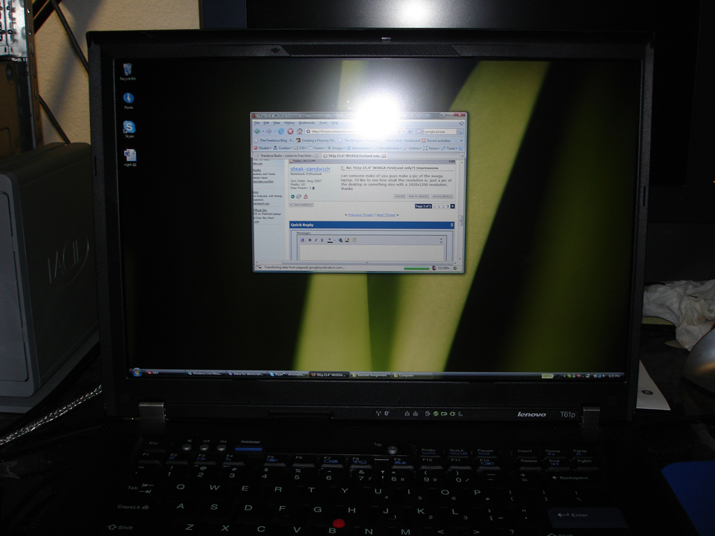The width and height of the screenshot is (715, 536).
Task: Switch to Skype taskbar button
Action: tap(288, 374)
